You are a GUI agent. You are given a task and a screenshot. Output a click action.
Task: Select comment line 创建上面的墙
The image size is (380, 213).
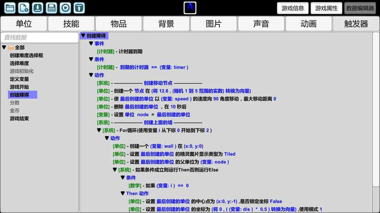[150, 122]
